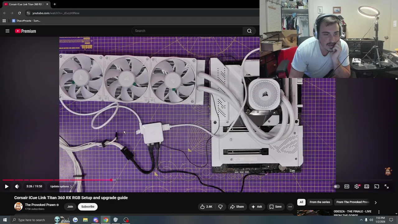This screenshot has width=398, height=224.
Task: Open the YouTube guide hamburger menu
Action: (7, 31)
